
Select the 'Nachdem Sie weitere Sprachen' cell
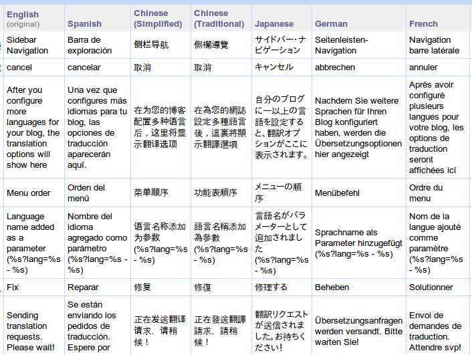click(x=359, y=128)
